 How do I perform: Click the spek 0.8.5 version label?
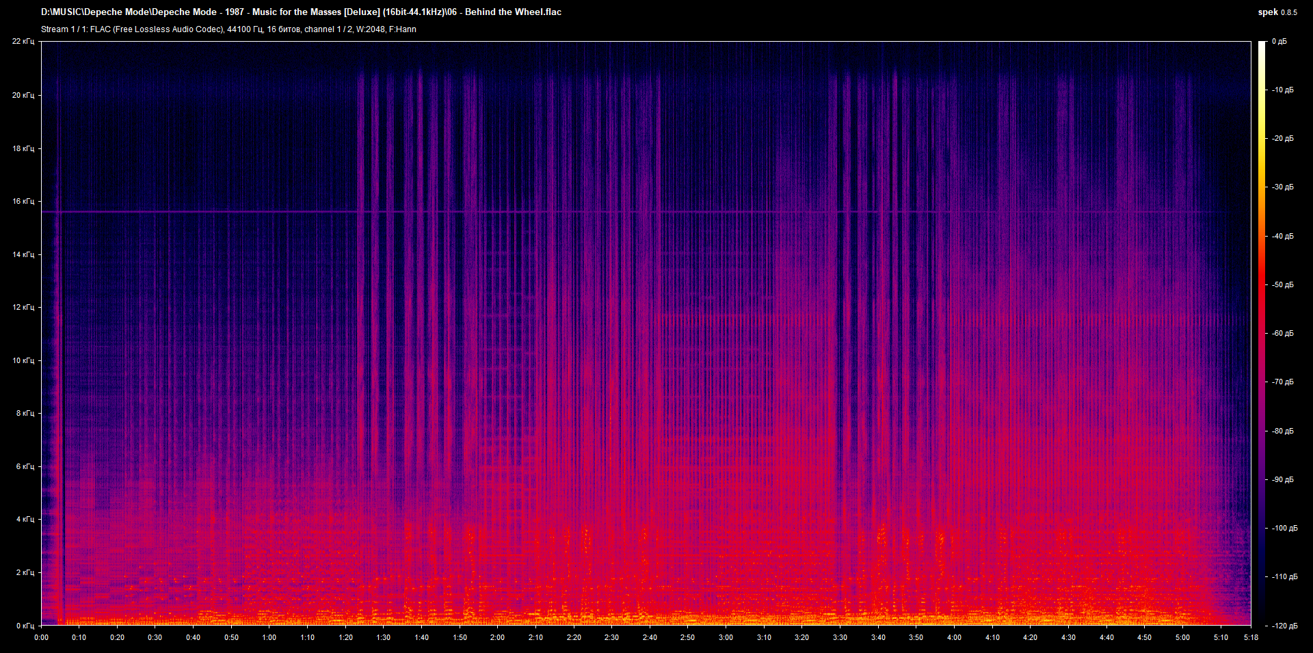point(1277,12)
